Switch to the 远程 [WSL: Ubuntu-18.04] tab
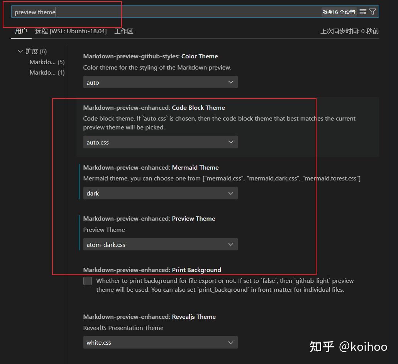 coord(71,31)
